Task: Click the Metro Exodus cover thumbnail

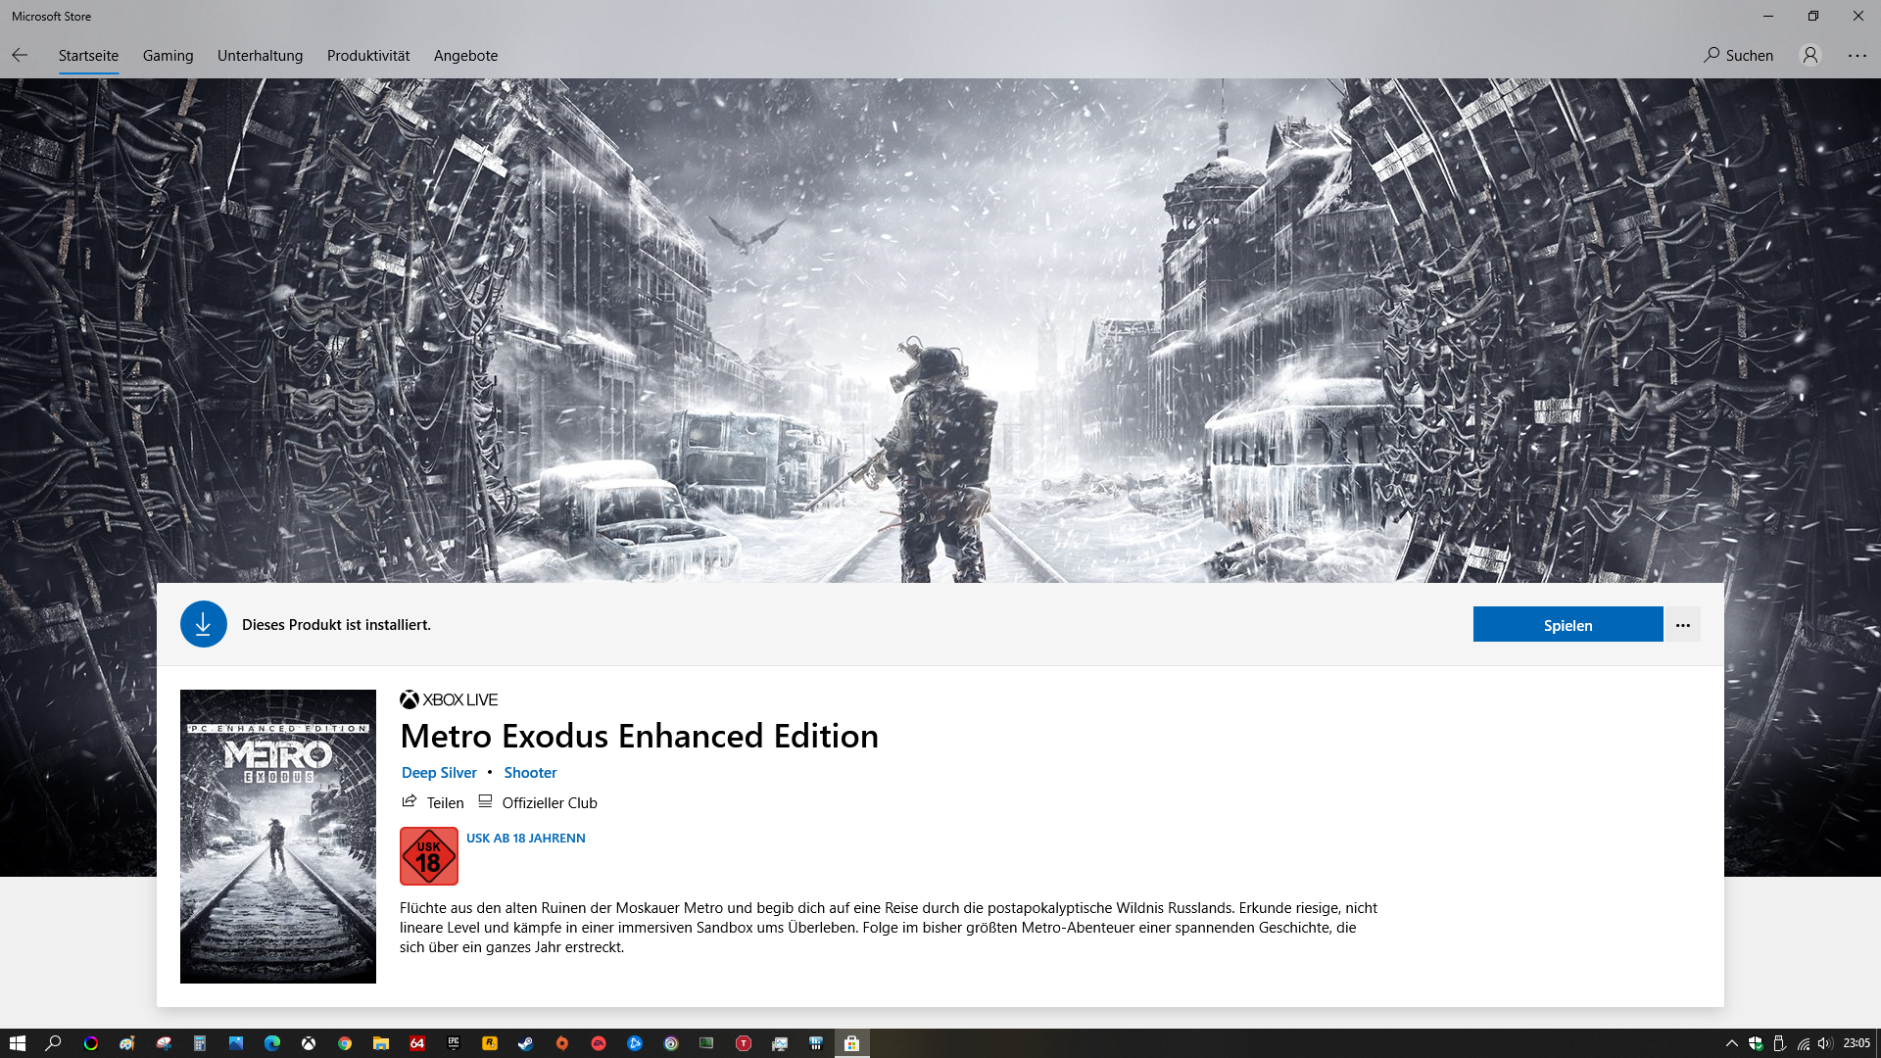Action: [278, 836]
